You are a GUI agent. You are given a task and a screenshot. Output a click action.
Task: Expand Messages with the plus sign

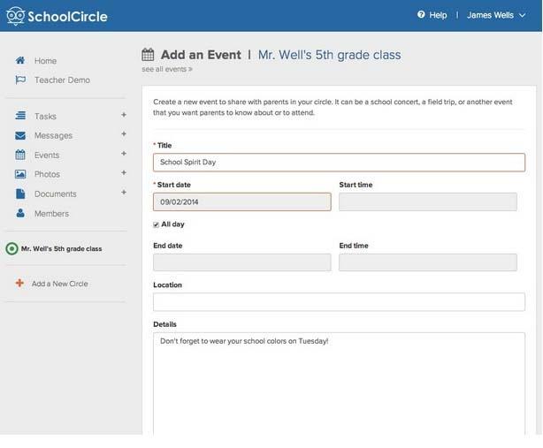click(x=124, y=134)
